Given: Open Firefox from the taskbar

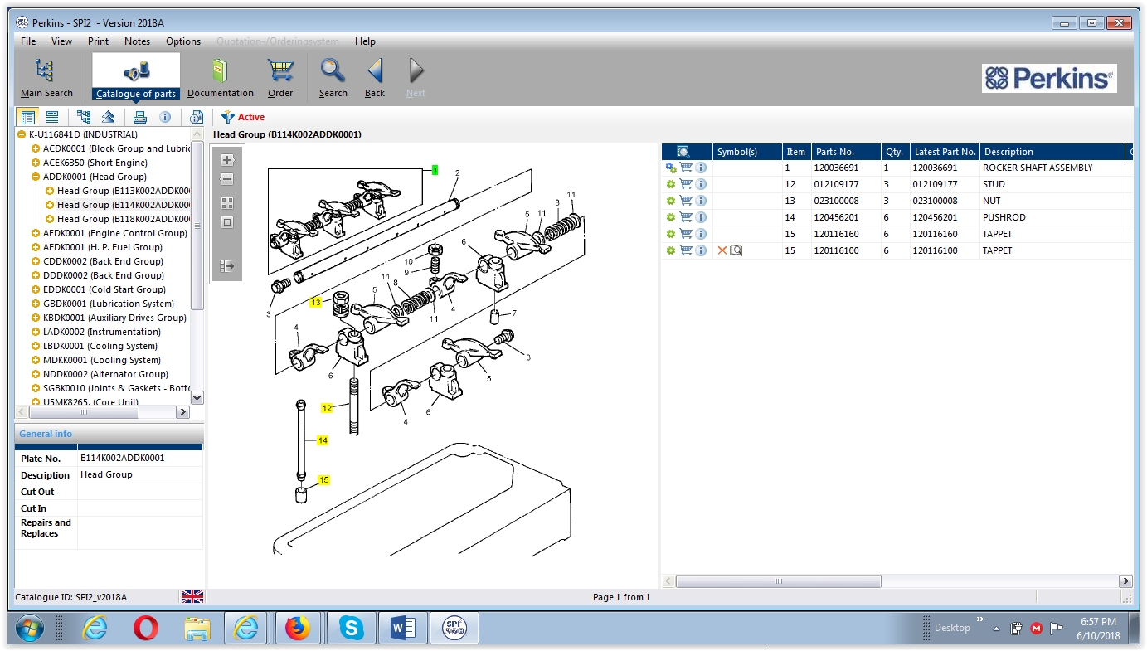Looking at the screenshot, I should pyautogui.click(x=297, y=629).
